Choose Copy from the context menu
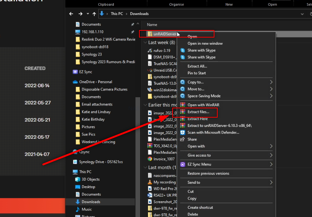This screenshot has width=312, height=217. click(192, 198)
